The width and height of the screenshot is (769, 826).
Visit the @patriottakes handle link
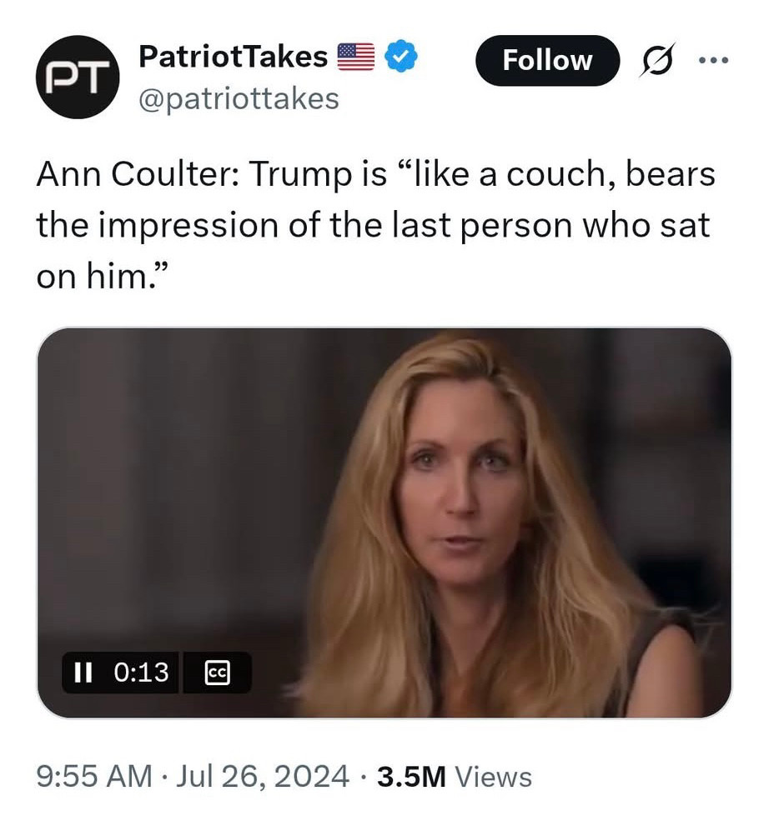tap(239, 98)
